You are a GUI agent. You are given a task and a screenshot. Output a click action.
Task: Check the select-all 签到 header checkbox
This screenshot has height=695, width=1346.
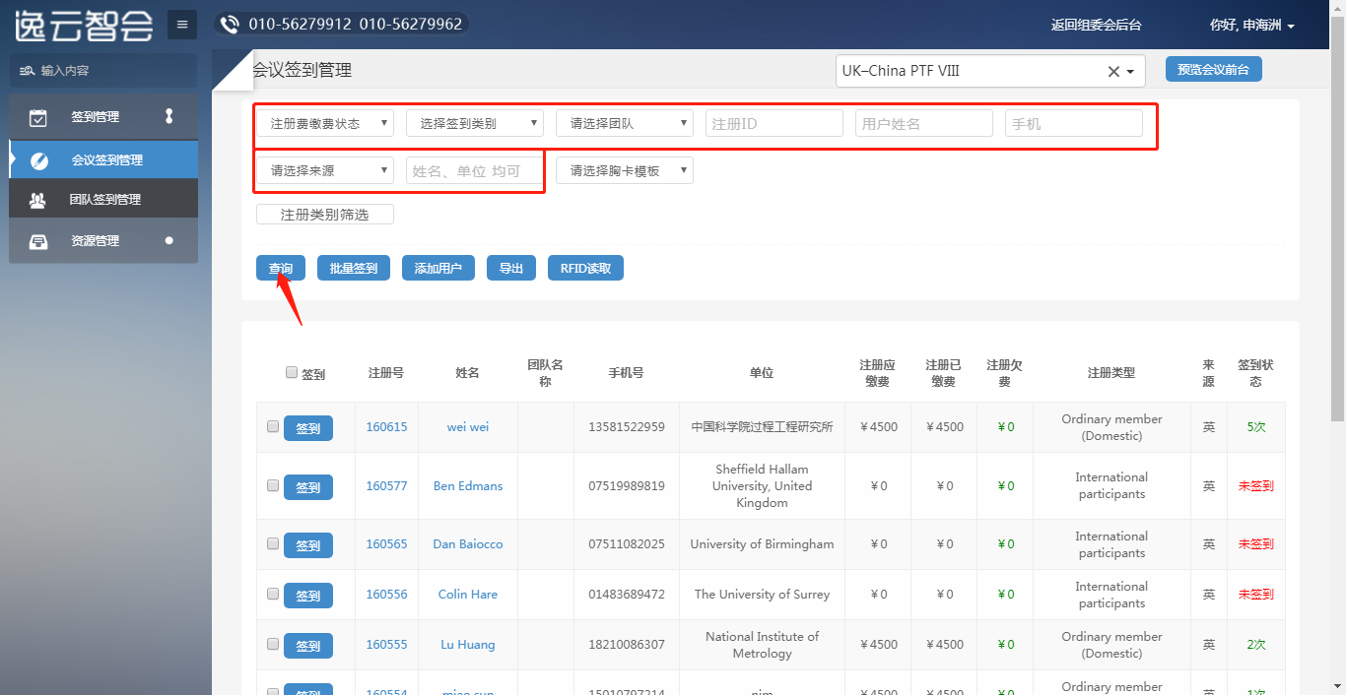point(292,372)
